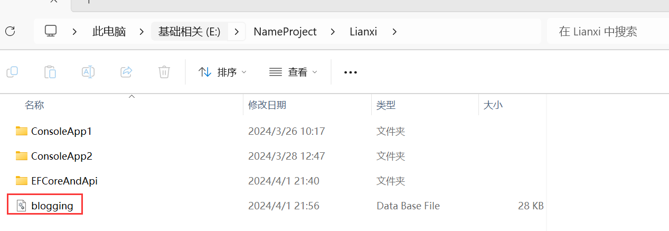Screen dimensions: 669x231
Task: Go to 此电脑 in breadcrumb path
Action: pyautogui.click(x=109, y=32)
